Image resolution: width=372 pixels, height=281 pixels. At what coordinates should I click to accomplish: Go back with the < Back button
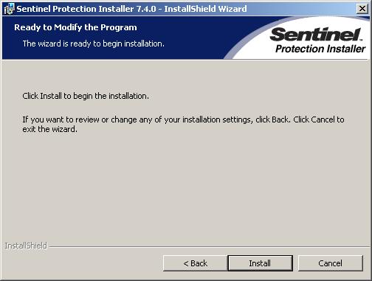pyautogui.click(x=195, y=263)
